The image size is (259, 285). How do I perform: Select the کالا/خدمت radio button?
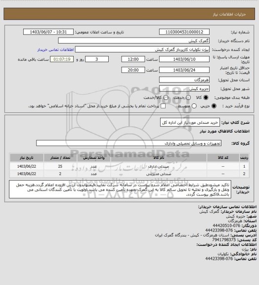166,97
